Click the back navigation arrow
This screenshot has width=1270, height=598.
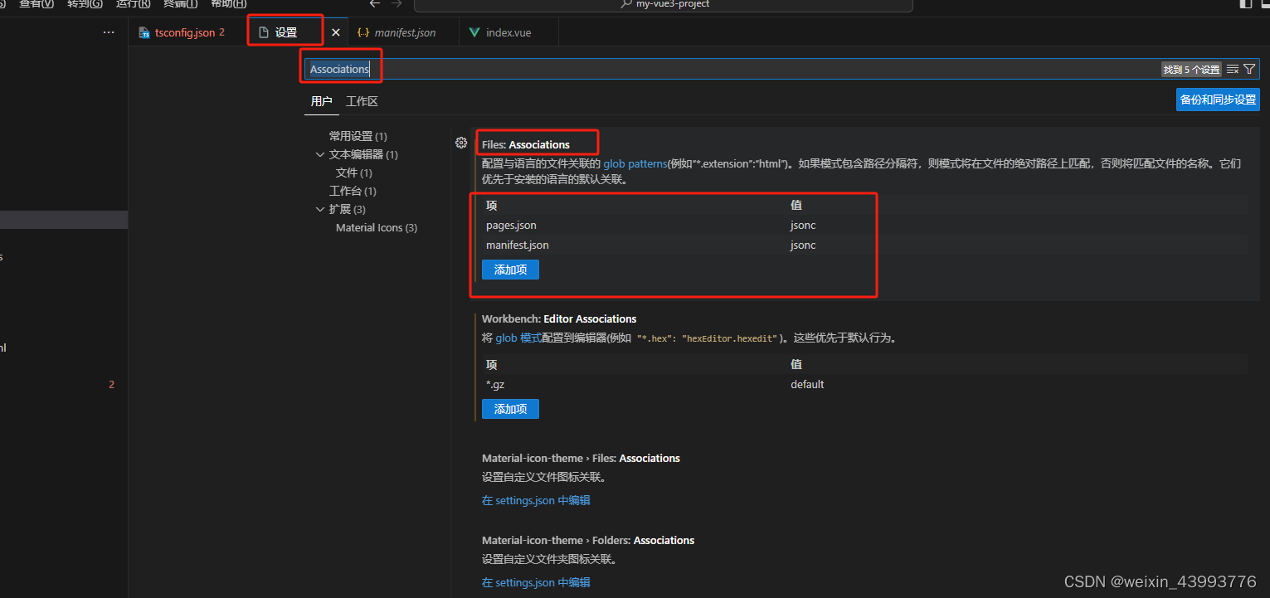(x=374, y=3)
